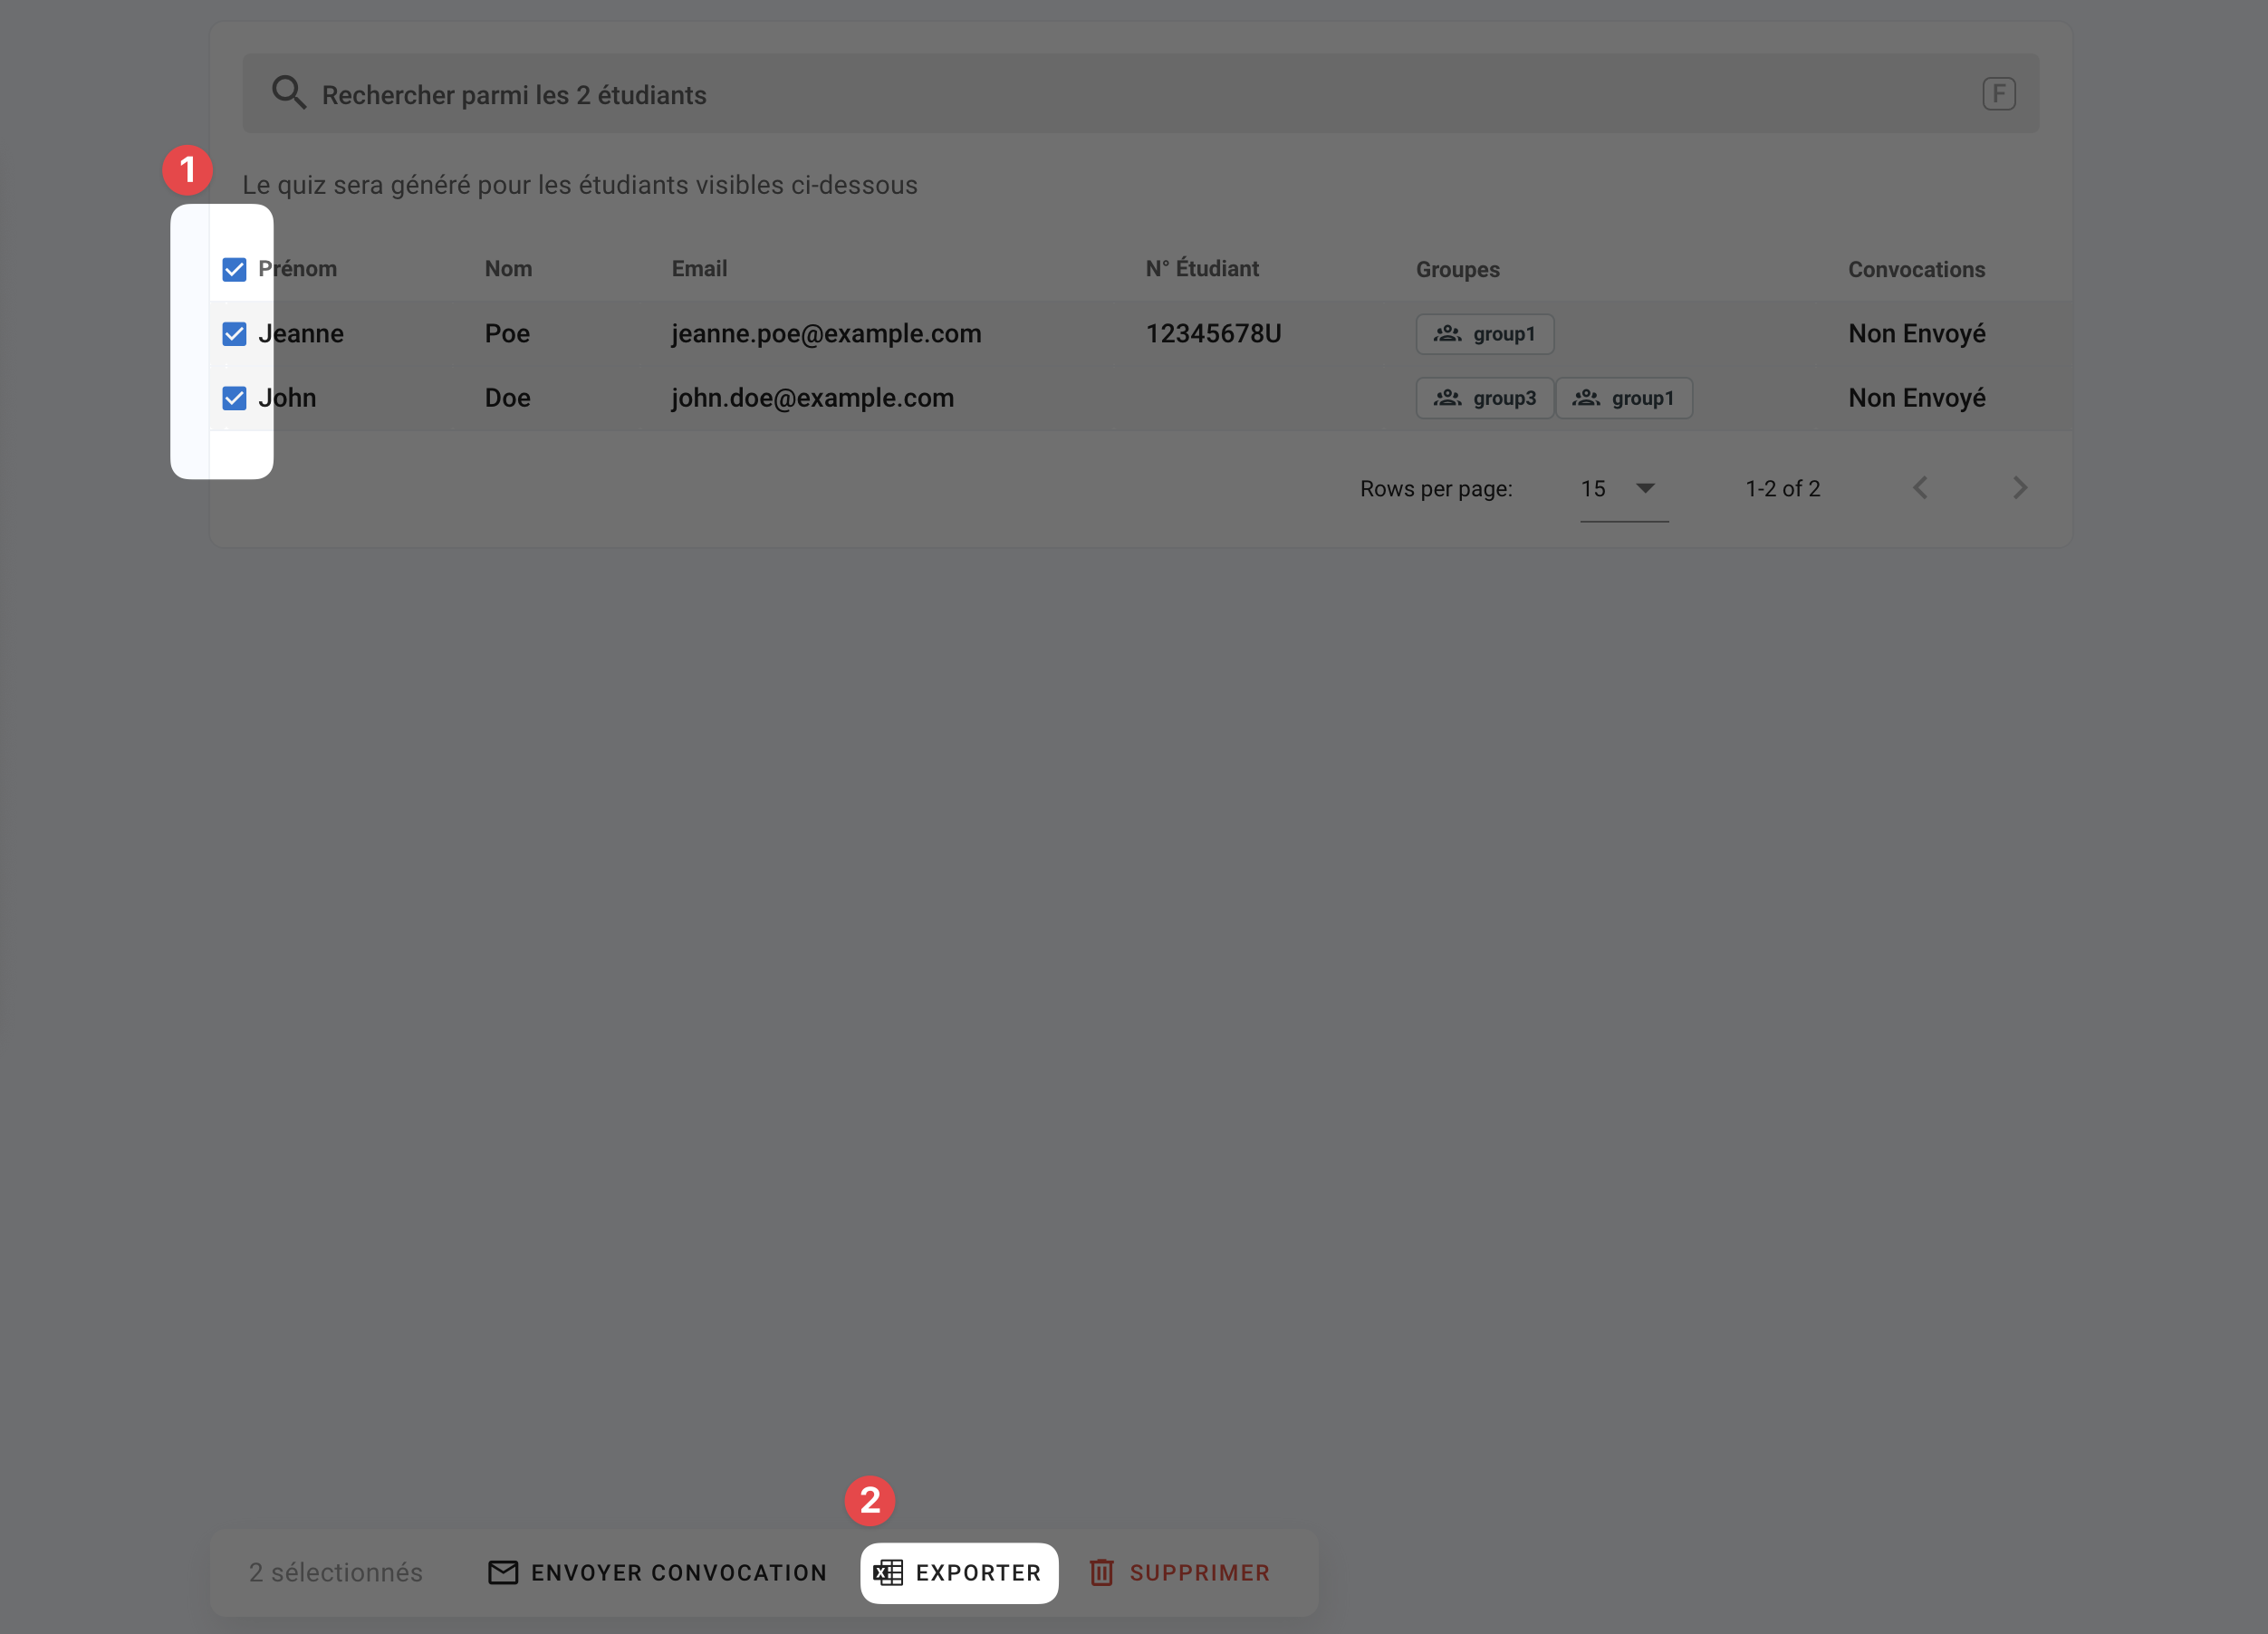The width and height of the screenshot is (2268, 1634).
Task: Sort by the Prénom column header
Action: point(298,269)
